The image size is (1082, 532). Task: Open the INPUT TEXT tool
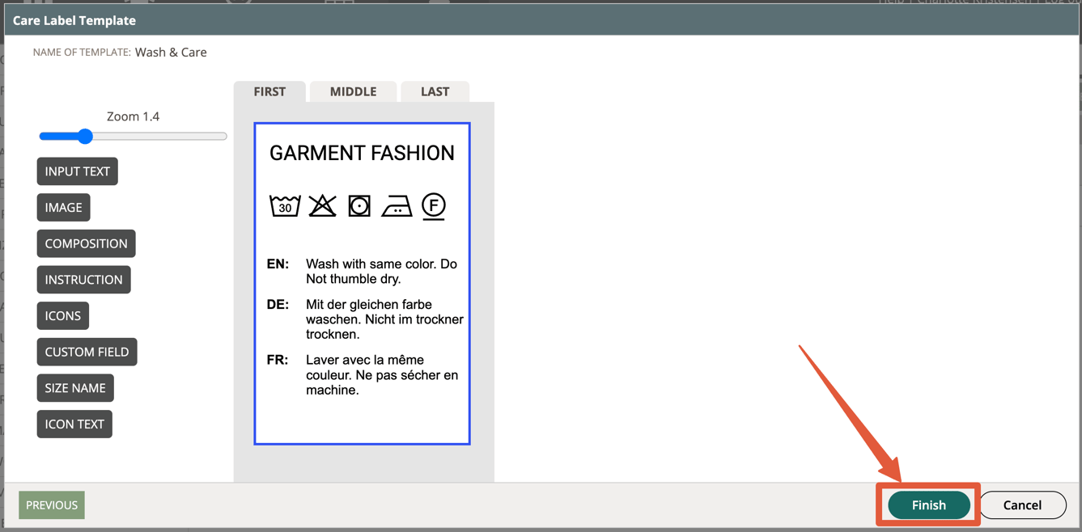pyautogui.click(x=77, y=171)
